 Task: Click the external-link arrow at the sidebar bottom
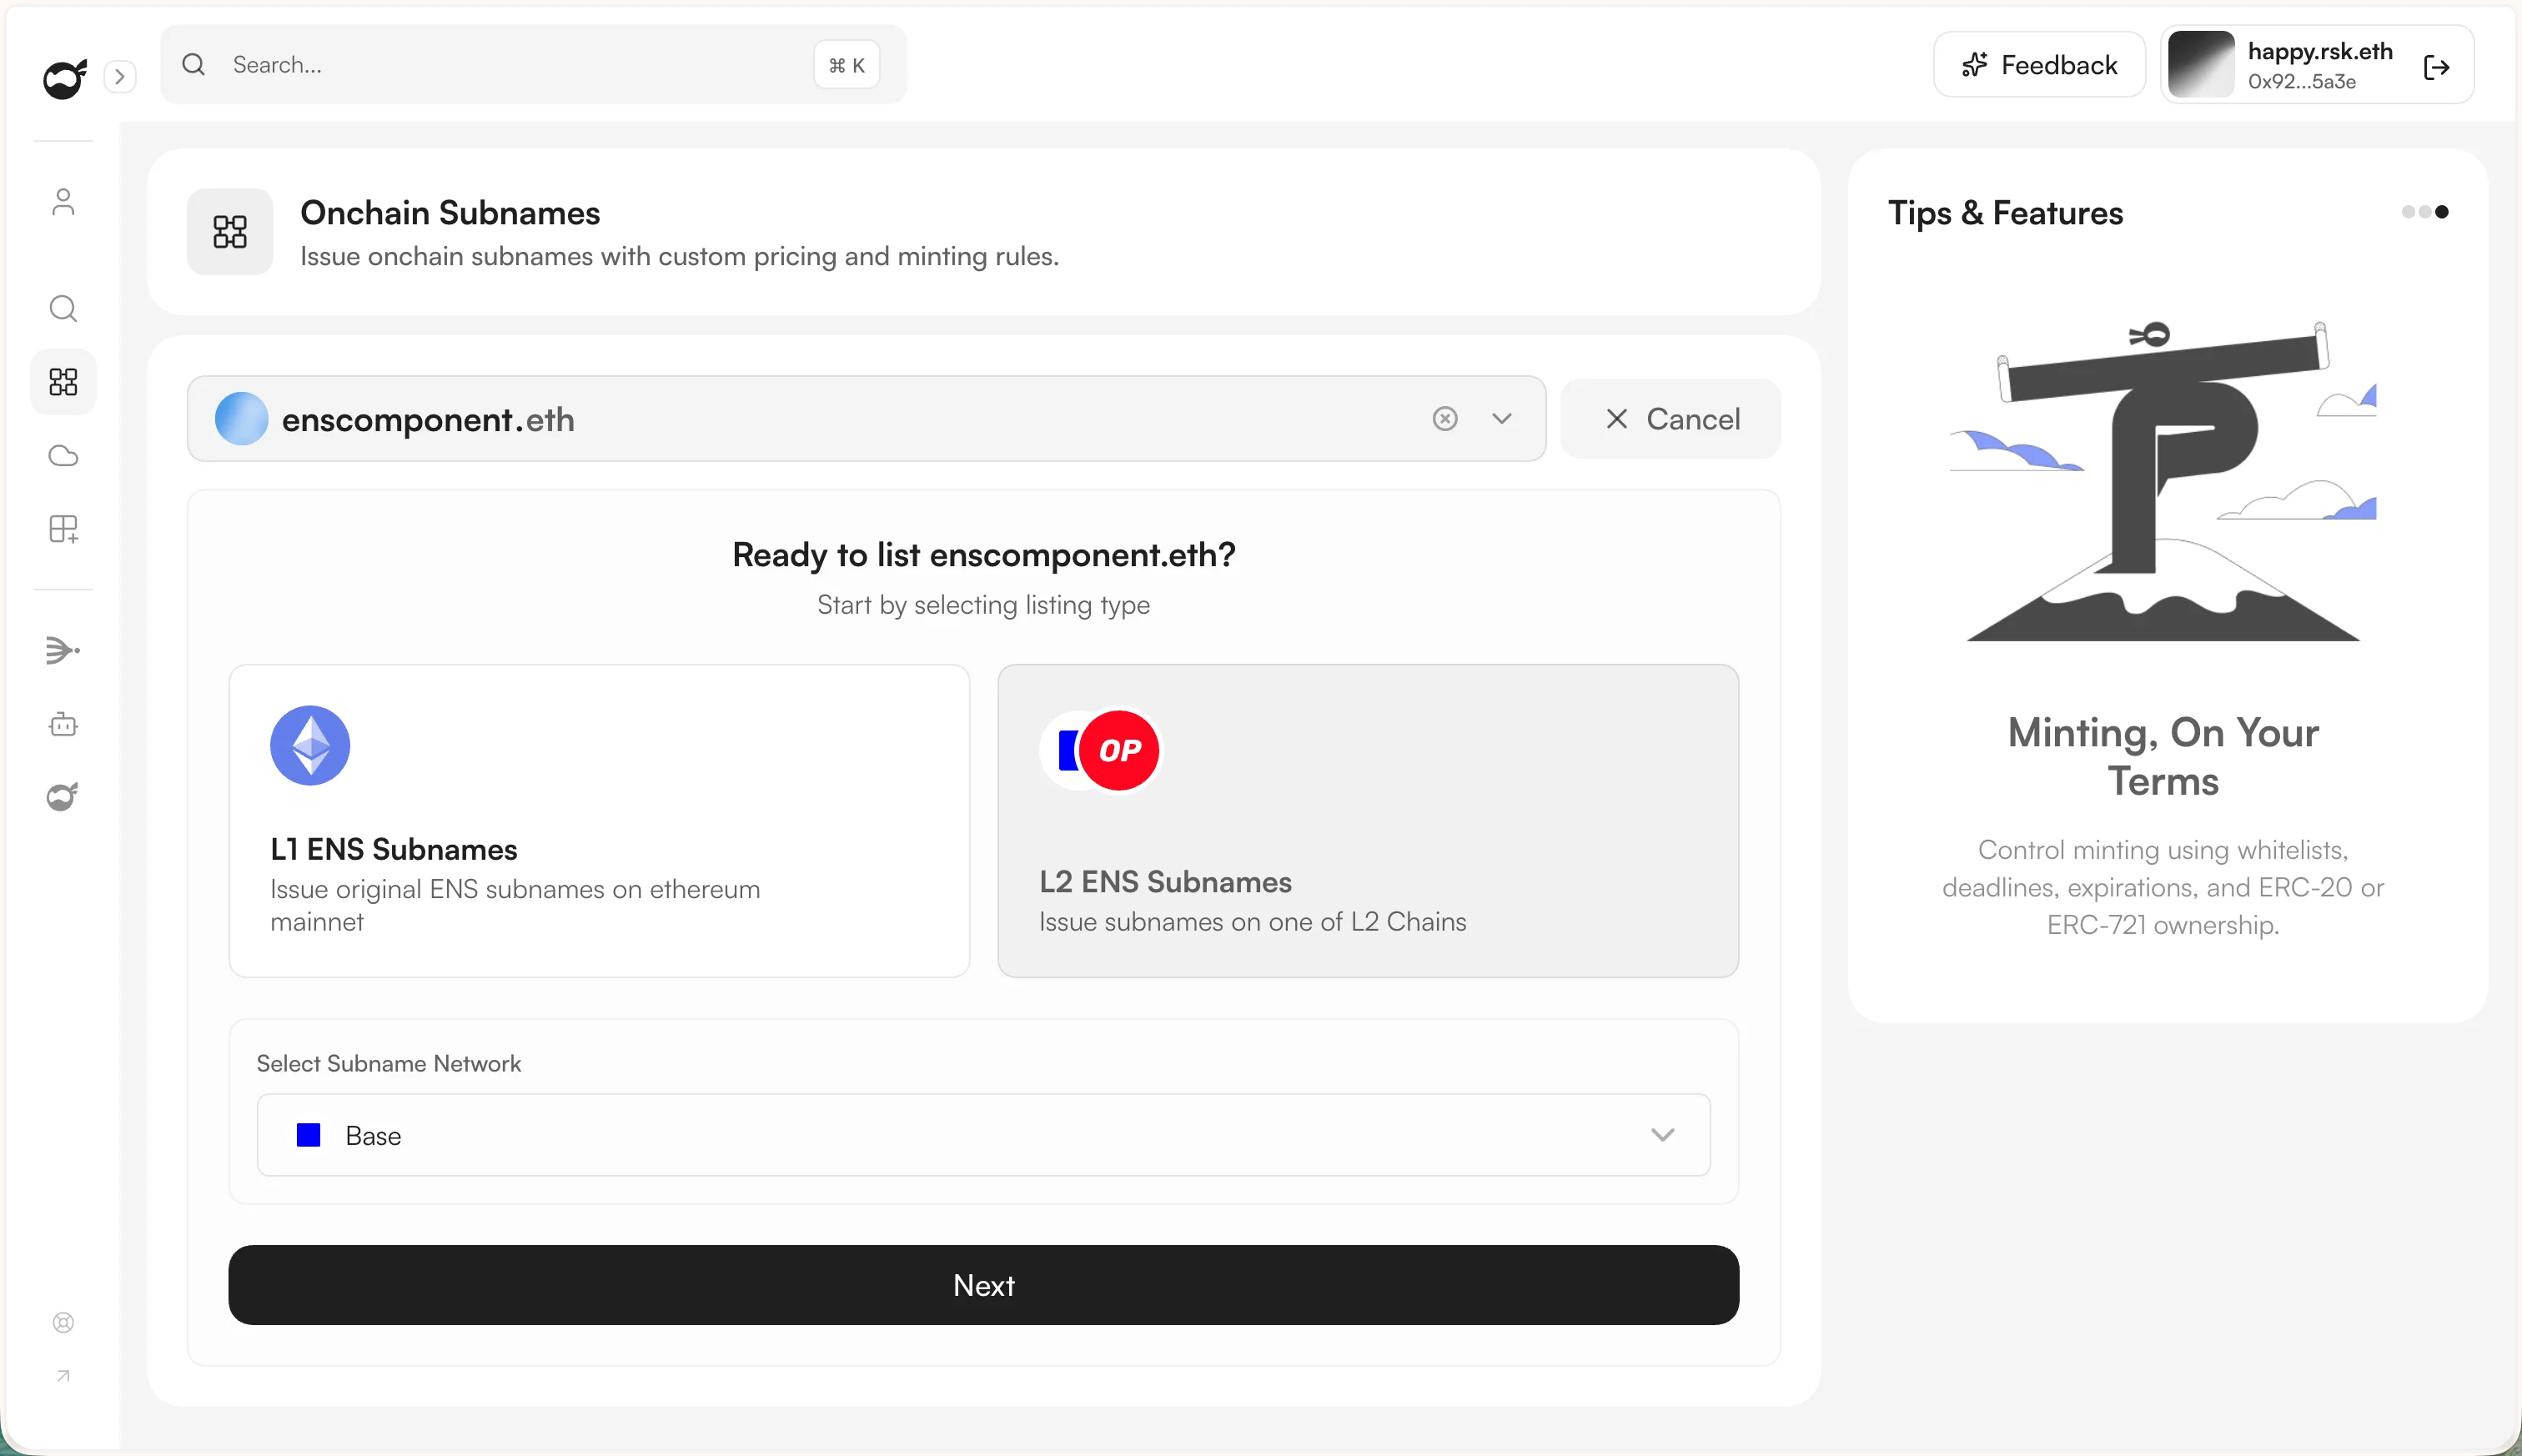63,1376
